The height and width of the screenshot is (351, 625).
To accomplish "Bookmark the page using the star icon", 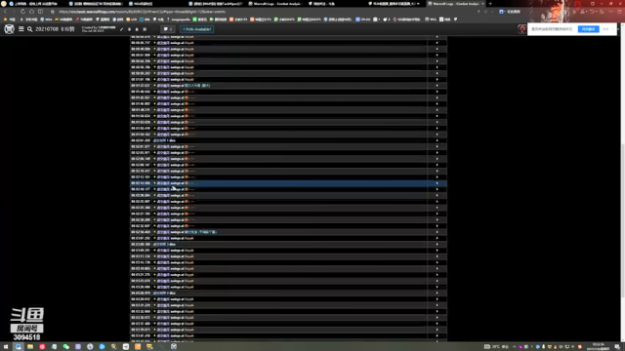I will click(52, 12).
